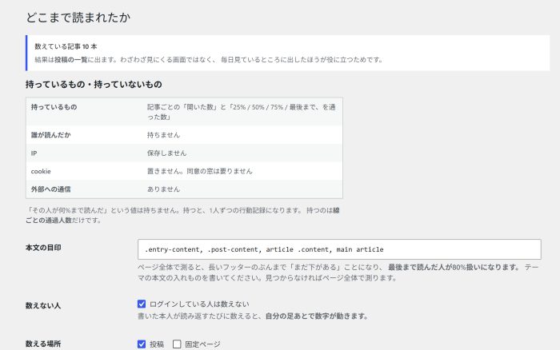560x350 pixels.
Task: Uncheck the 投稿 checkbox under 数える場所
Action: pos(142,344)
